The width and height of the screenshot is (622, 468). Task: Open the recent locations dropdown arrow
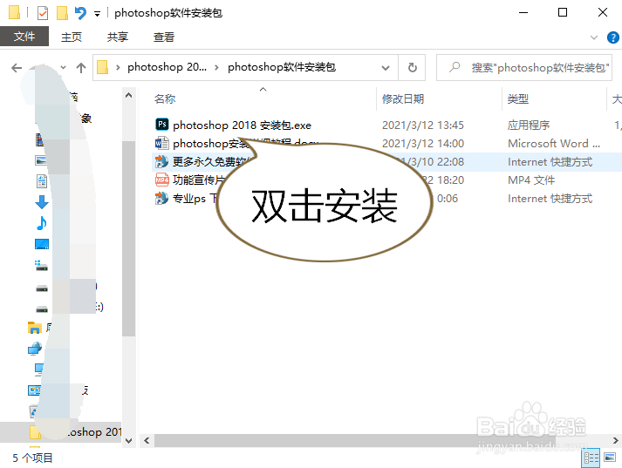(x=63, y=67)
